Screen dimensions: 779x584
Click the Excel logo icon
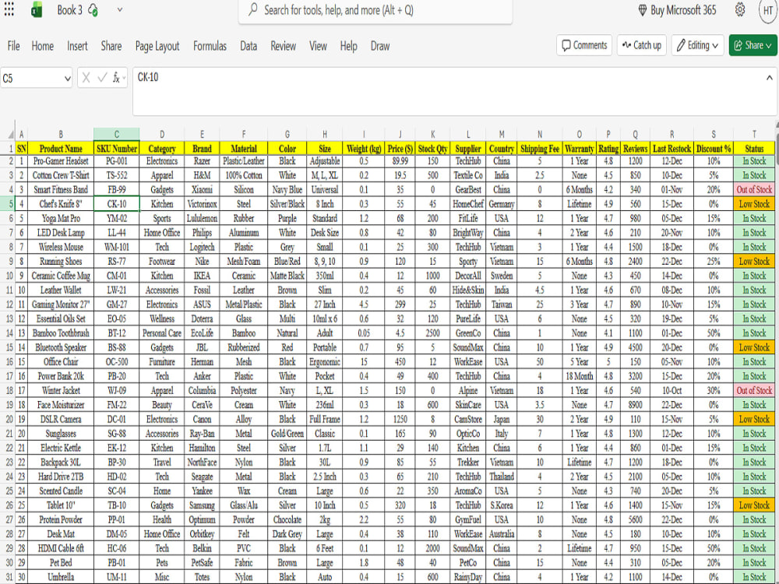37,10
